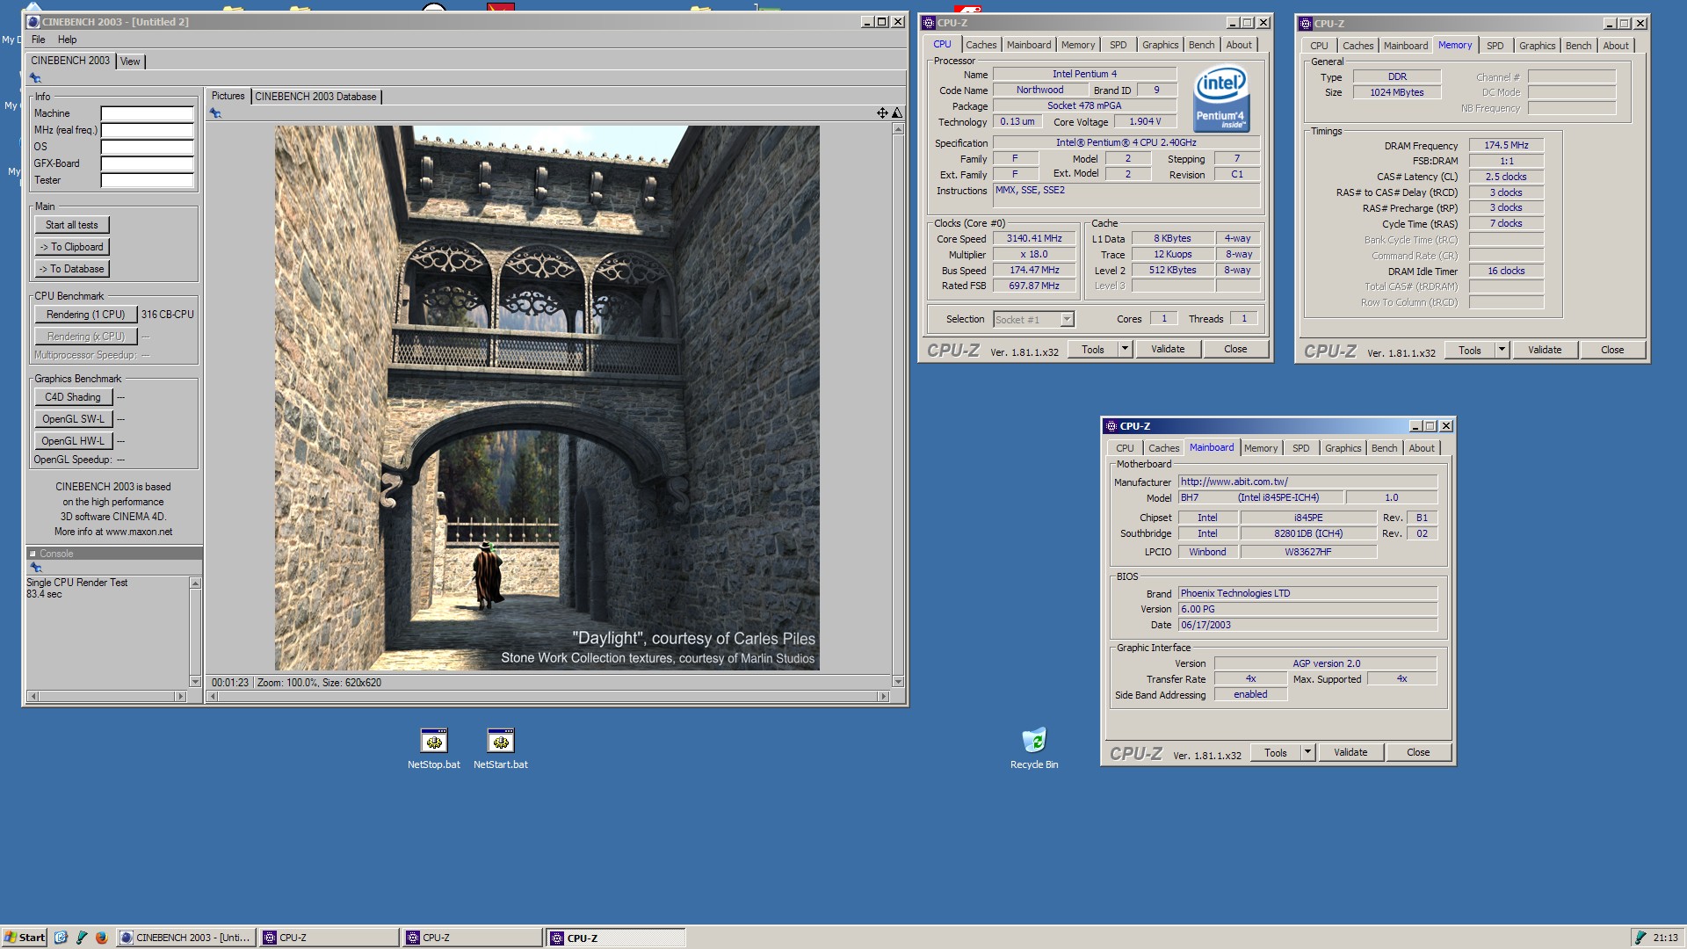The height and width of the screenshot is (949, 1687).
Task: Click the render view horizontal scrollbar right arrow
Action: click(883, 696)
